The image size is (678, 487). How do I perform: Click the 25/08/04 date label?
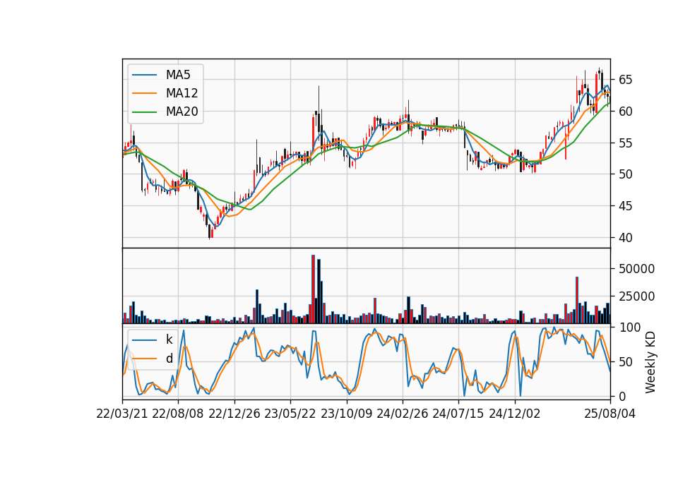(609, 414)
